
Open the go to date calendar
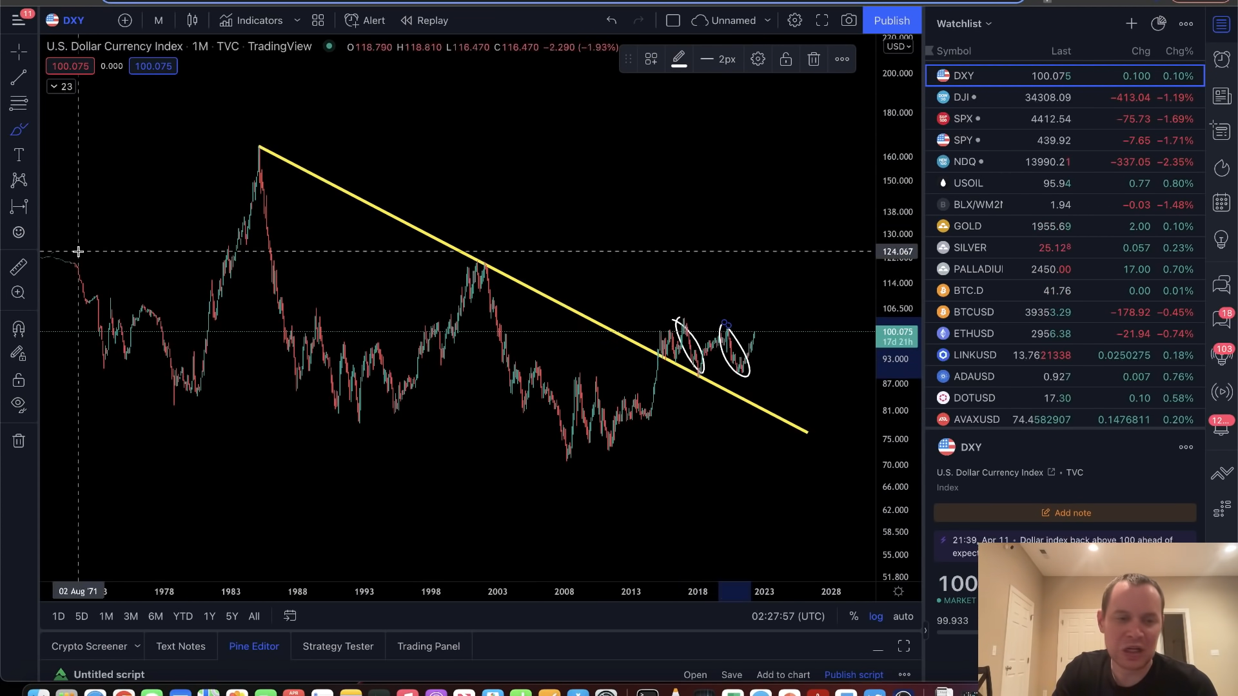point(290,617)
